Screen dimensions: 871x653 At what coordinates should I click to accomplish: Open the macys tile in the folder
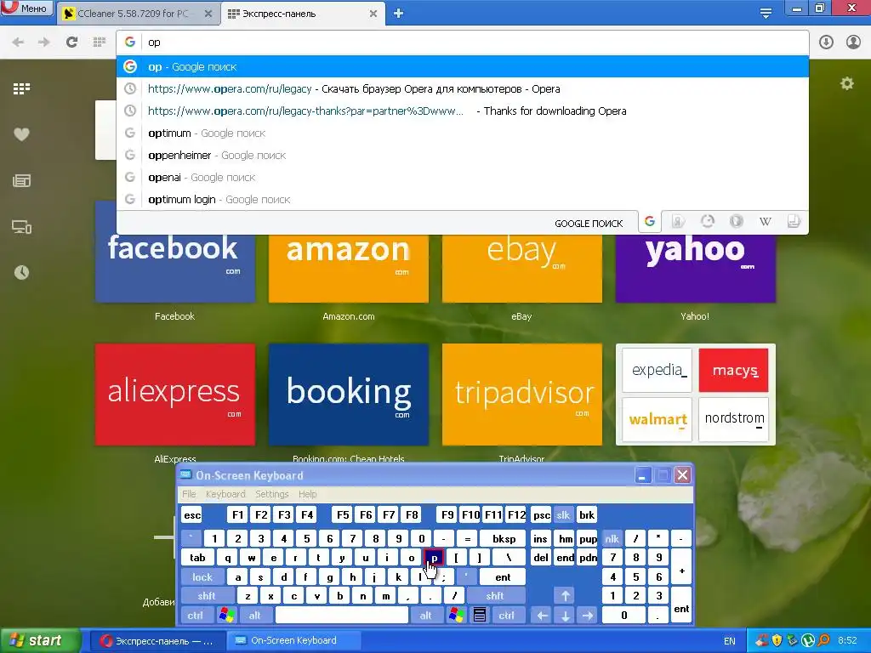pos(734,371)
